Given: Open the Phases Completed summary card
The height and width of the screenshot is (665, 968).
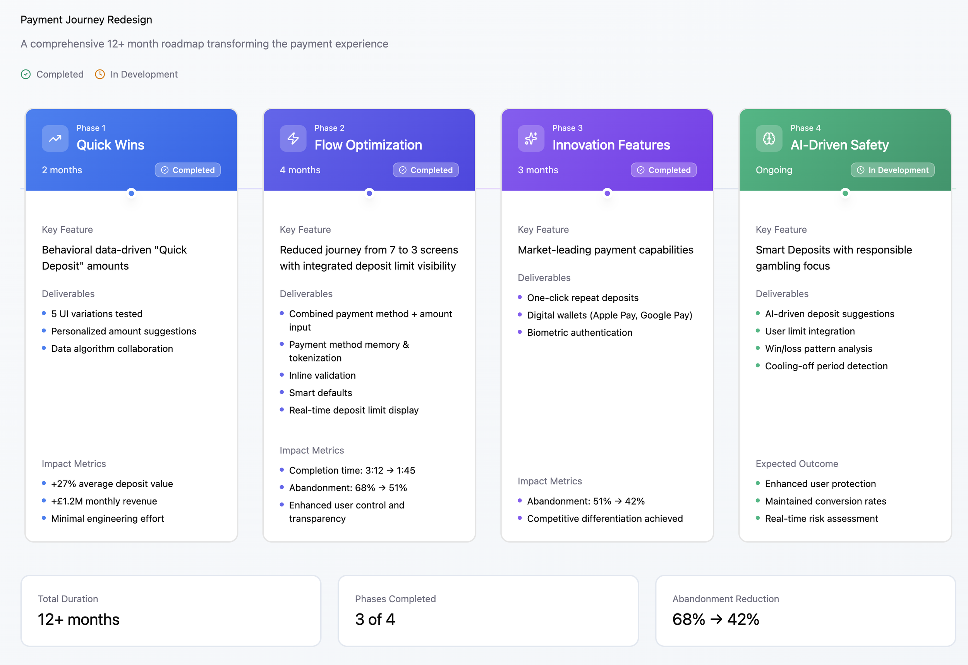Looking at the screenshot, I should (x=488, y=611).
